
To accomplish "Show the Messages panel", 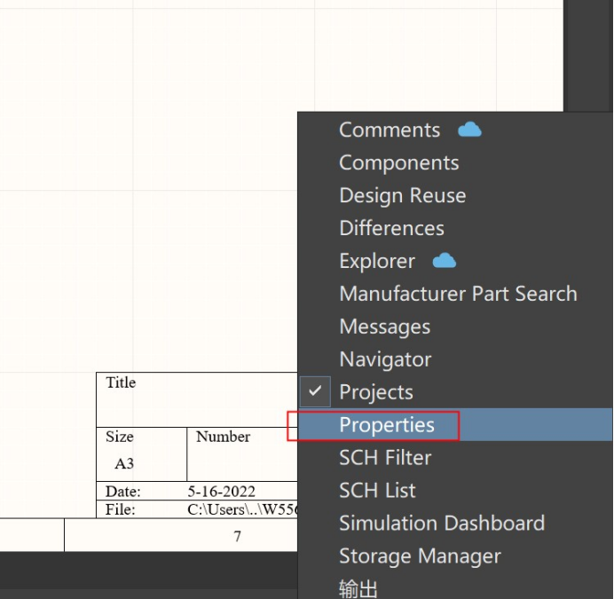I will pos(384,327).
